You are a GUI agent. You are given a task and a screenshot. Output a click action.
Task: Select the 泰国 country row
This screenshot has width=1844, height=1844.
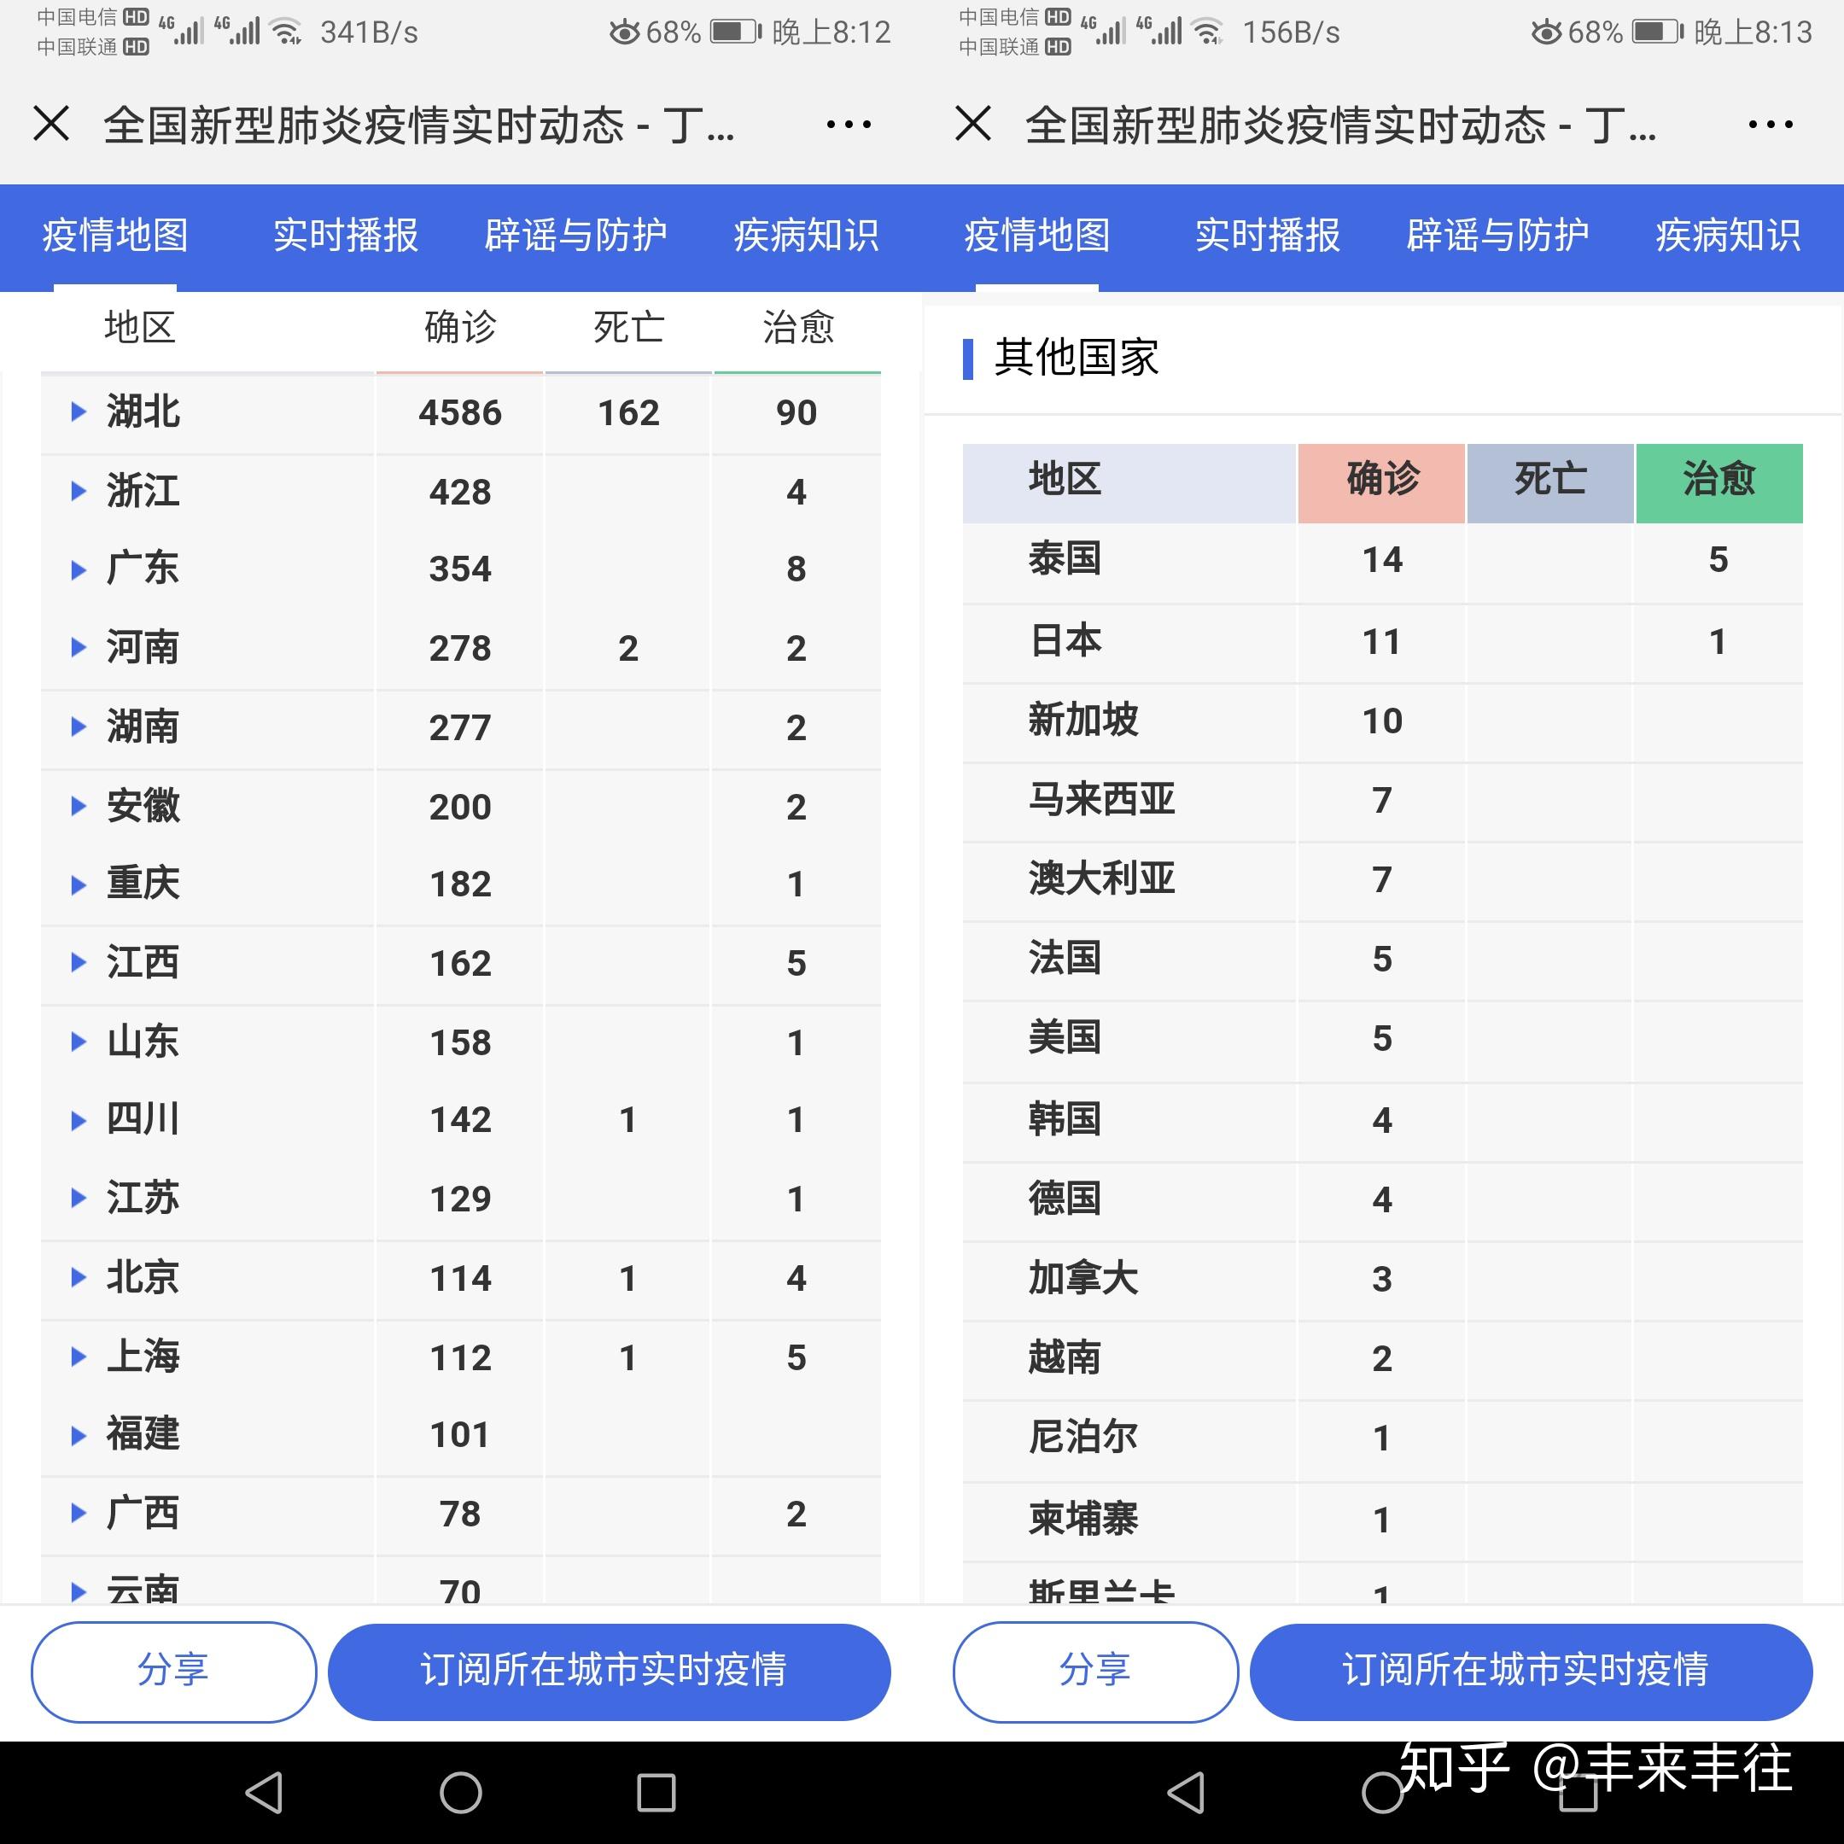point(1382,563)
